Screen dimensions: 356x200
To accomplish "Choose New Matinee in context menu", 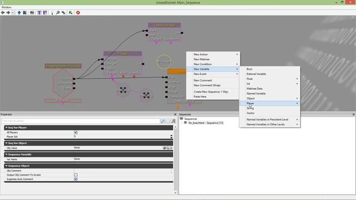I will pyautogui.click(x=213, y=59).
